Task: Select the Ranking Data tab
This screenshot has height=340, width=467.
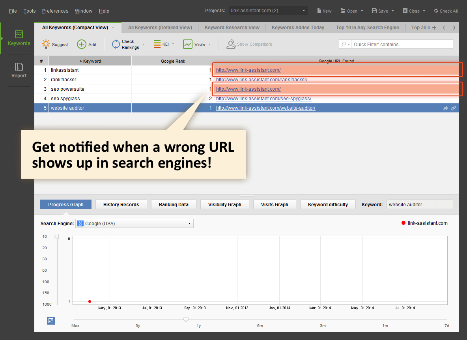Action: pyautogui.click(x=174, y=205)
